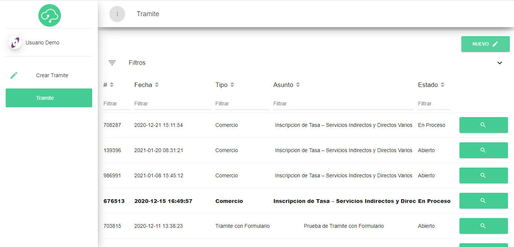Inspect tramite 676513 via its search button

coord(483,201)
